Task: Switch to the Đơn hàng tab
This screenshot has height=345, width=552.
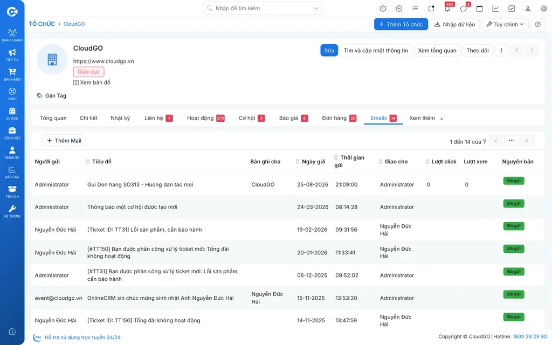Action: [x=339, y=118]
